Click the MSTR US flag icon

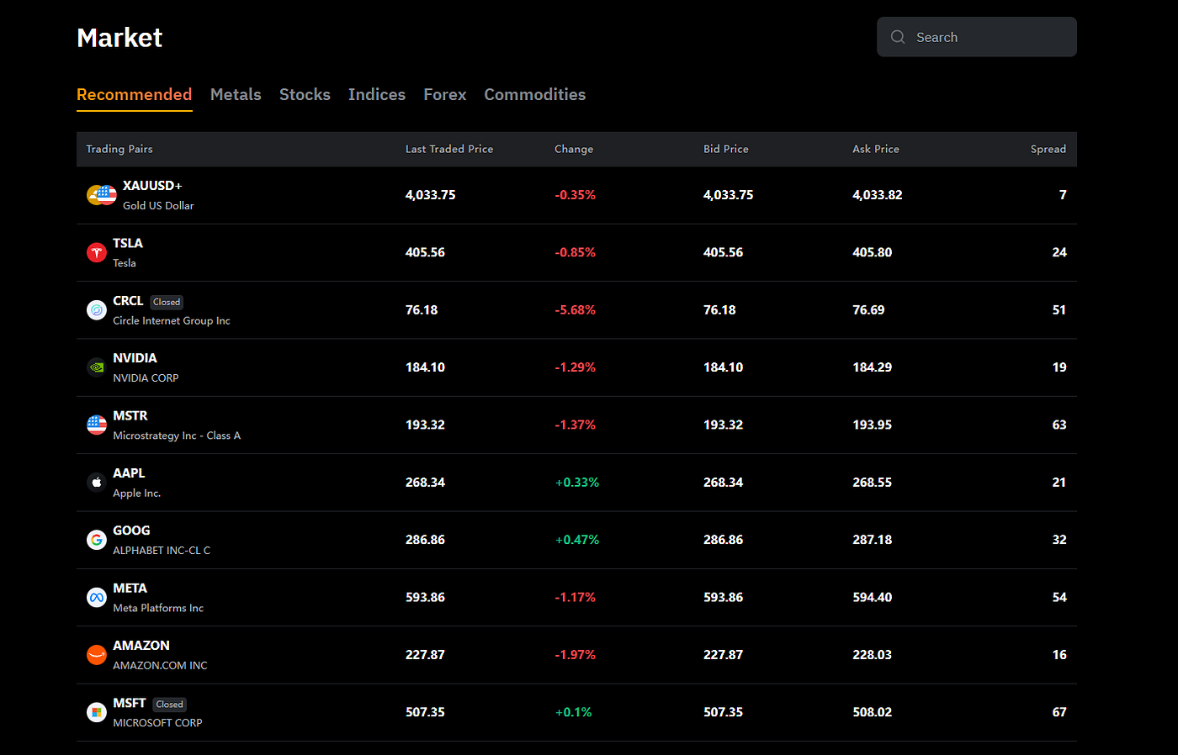97,425
